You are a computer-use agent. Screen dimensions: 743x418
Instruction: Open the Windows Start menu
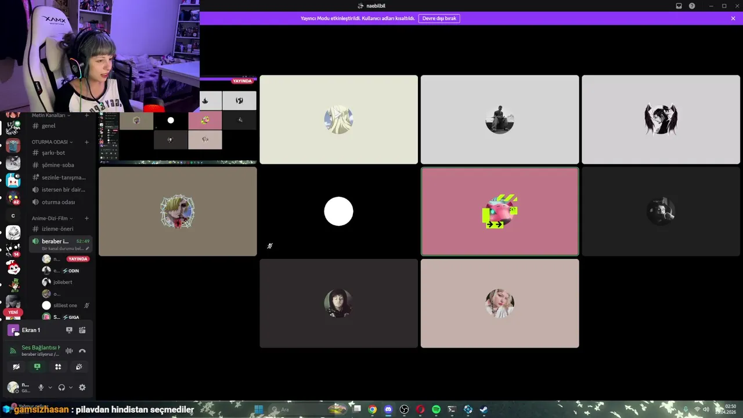(x=259, y=409)
